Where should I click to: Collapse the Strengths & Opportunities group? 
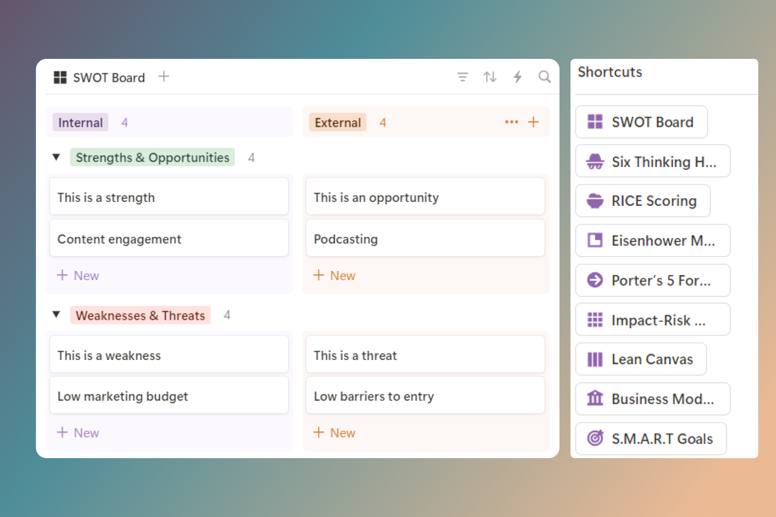point(56,157)
